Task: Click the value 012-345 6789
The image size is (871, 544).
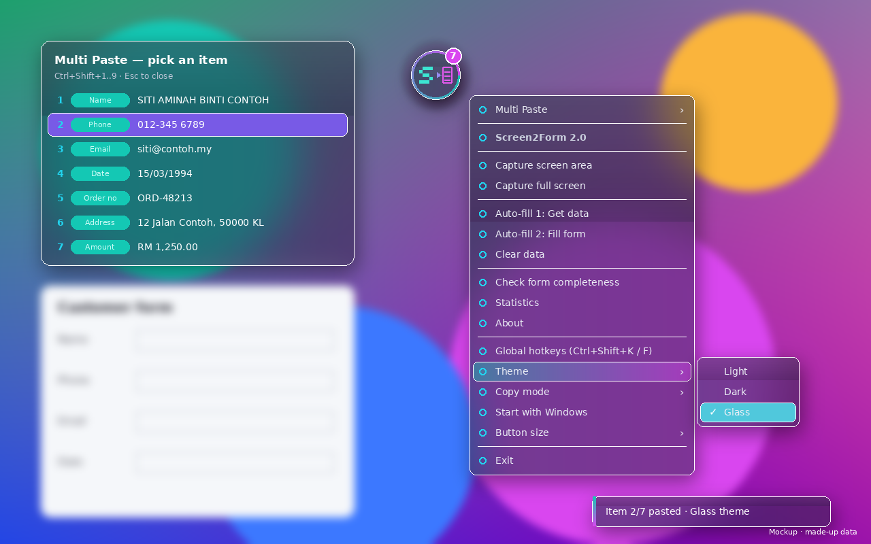Action: point(171,124)
